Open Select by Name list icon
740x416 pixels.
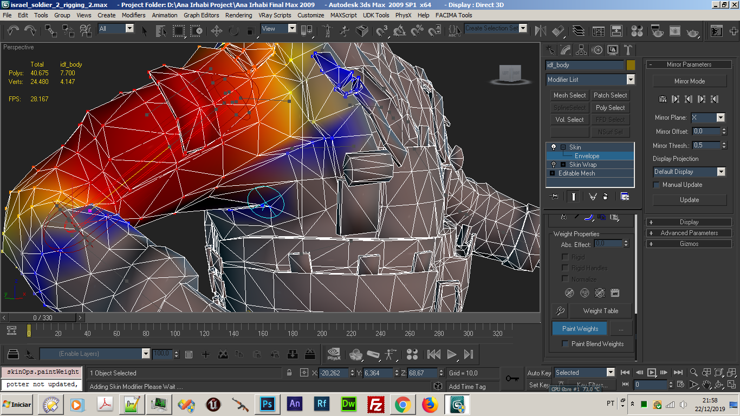(161, 31)
